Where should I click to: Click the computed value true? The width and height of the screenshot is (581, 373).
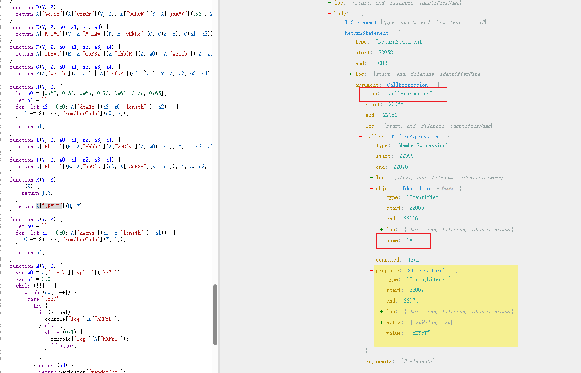click(x=413, y=260)
